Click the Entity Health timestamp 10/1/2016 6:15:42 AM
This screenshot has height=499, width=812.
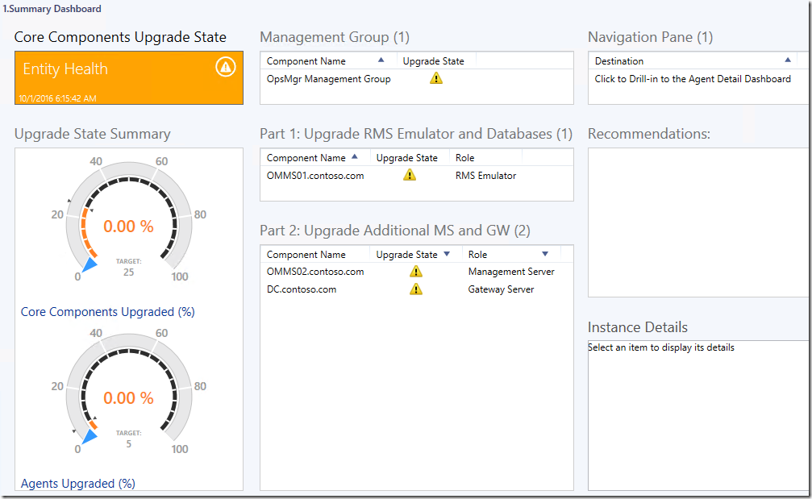(x=57, y=98)
